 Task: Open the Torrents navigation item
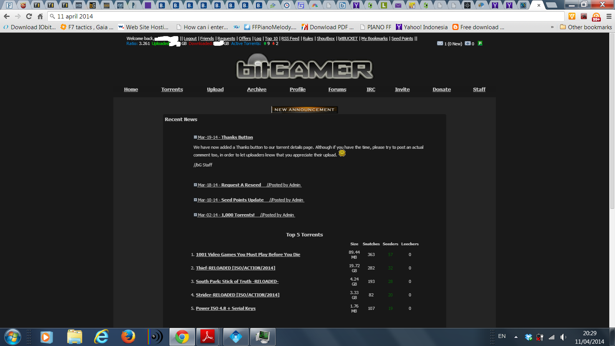[x=172, y=89]
